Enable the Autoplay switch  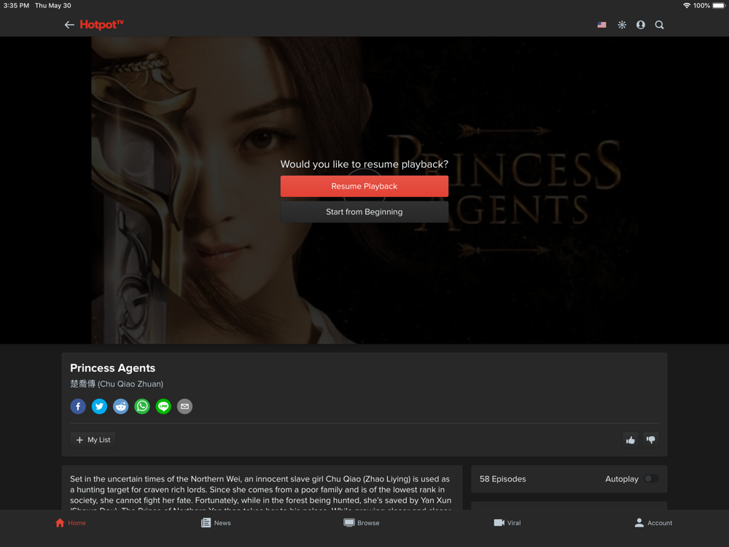tap(651, 478)
